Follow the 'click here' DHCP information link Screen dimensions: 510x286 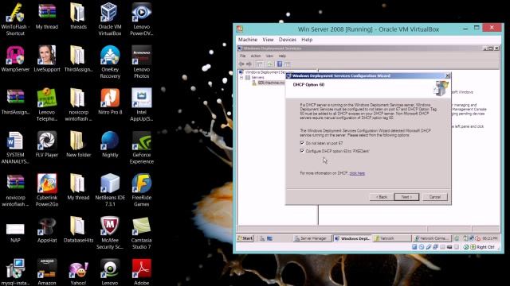click(357, 173)
